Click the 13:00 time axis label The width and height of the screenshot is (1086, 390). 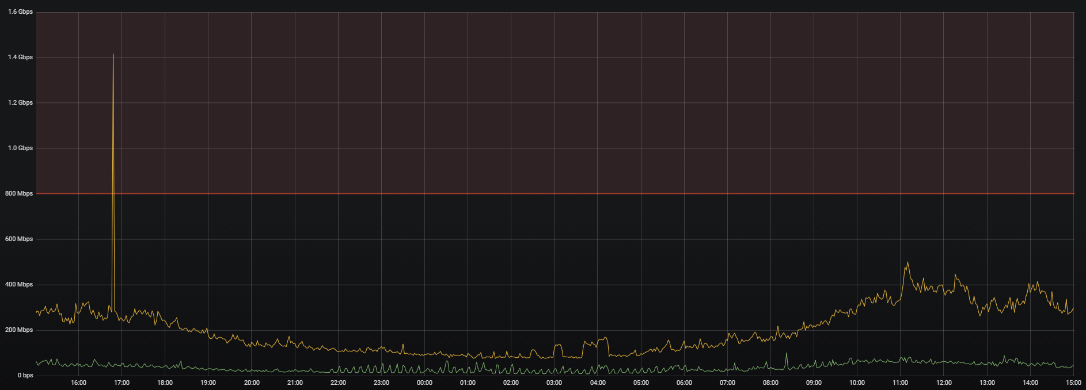click(987, 383)
